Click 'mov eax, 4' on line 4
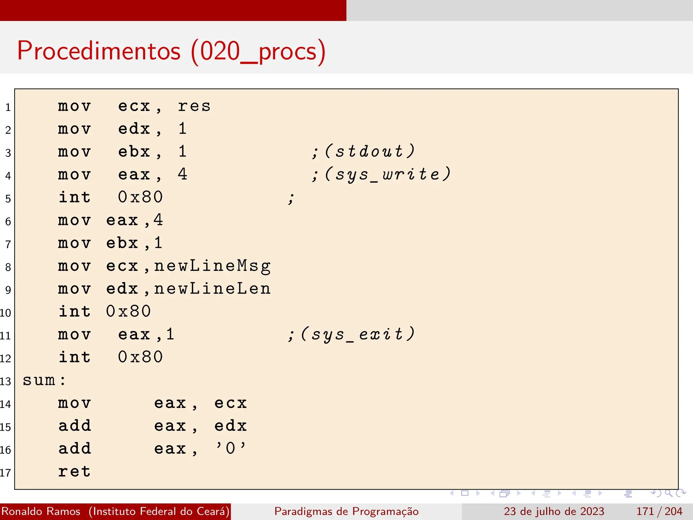 pos(122,175)
